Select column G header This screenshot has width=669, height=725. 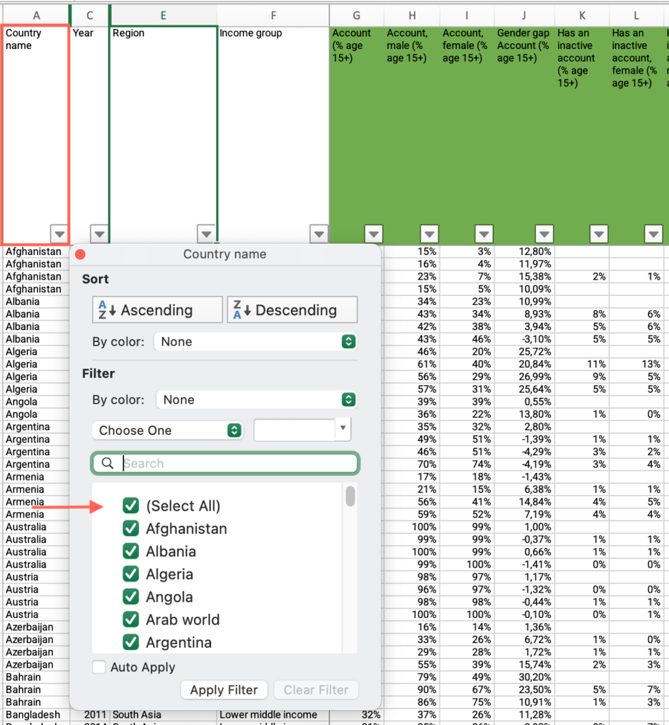tap(357, 16)
